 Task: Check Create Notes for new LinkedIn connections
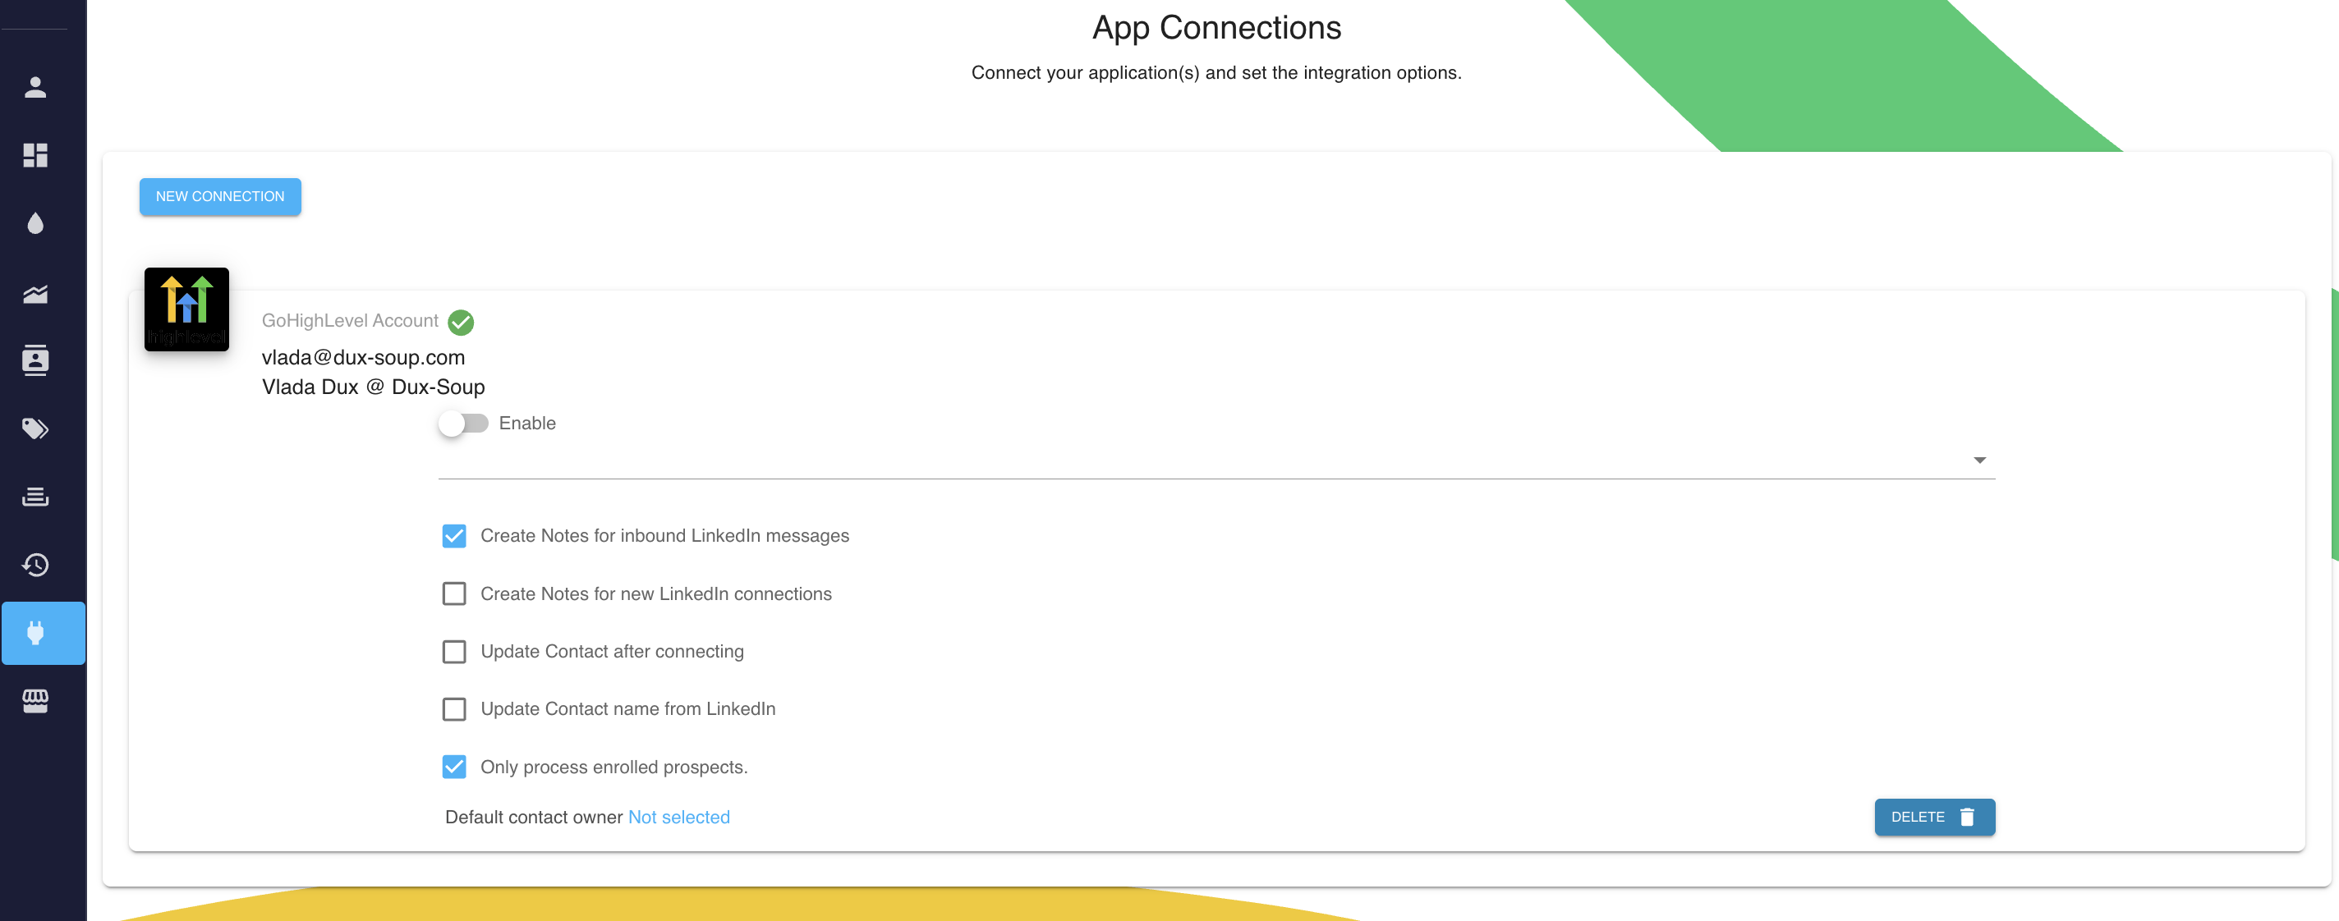click(x=454, y=593)
